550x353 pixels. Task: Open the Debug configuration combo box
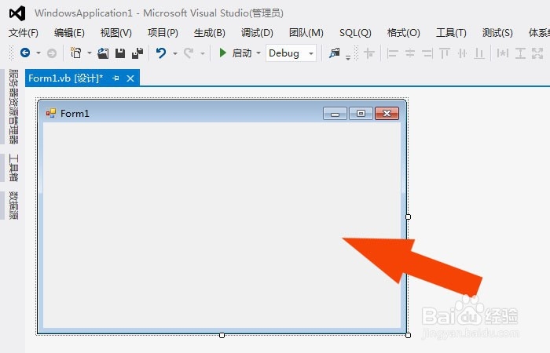pos(291,53)
